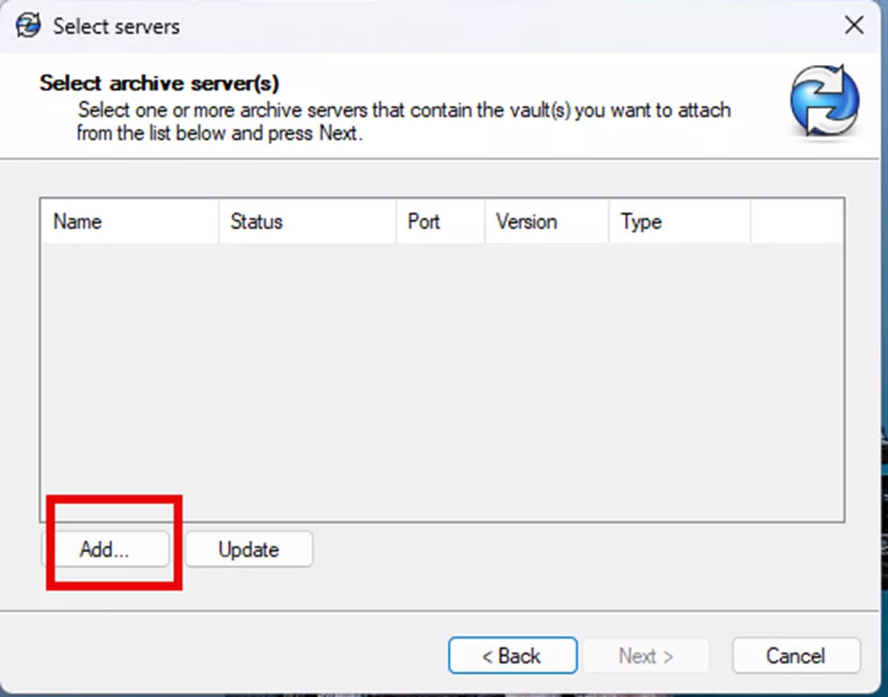The image size is (888, 697).
Task: Go back using the Back button
Action: 512,656
